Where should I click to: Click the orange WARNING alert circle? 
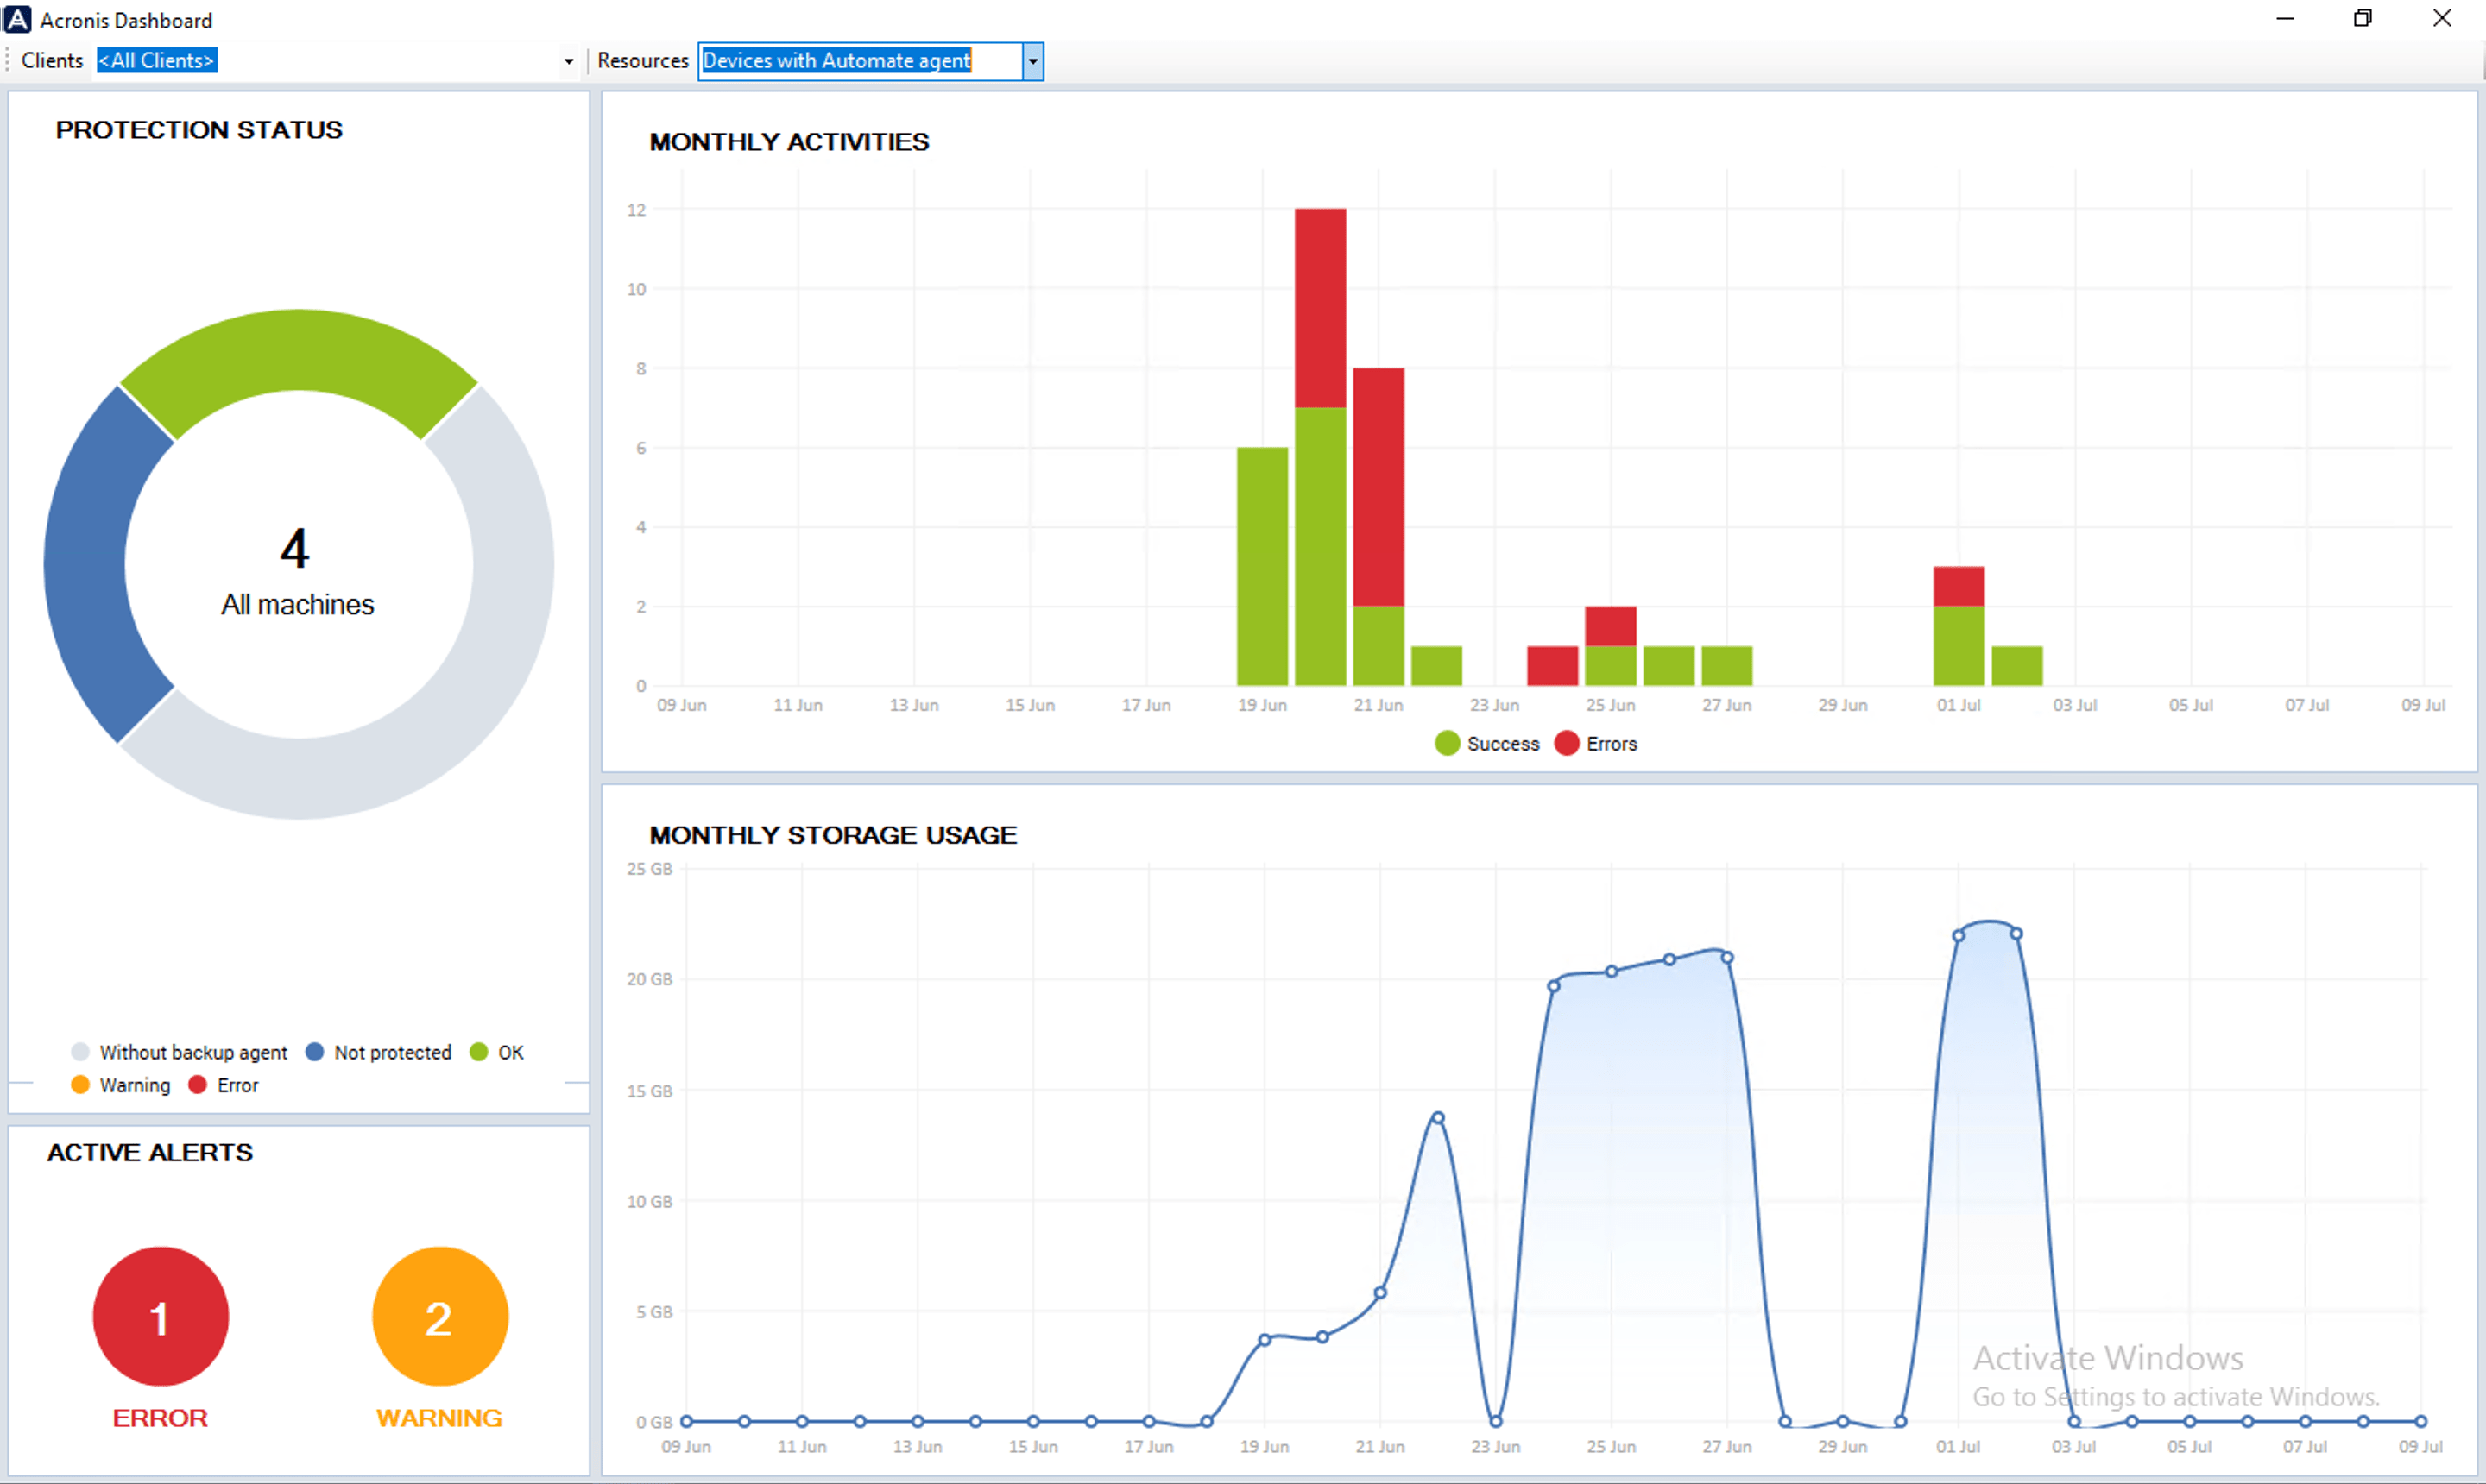tap(439, 1315)
